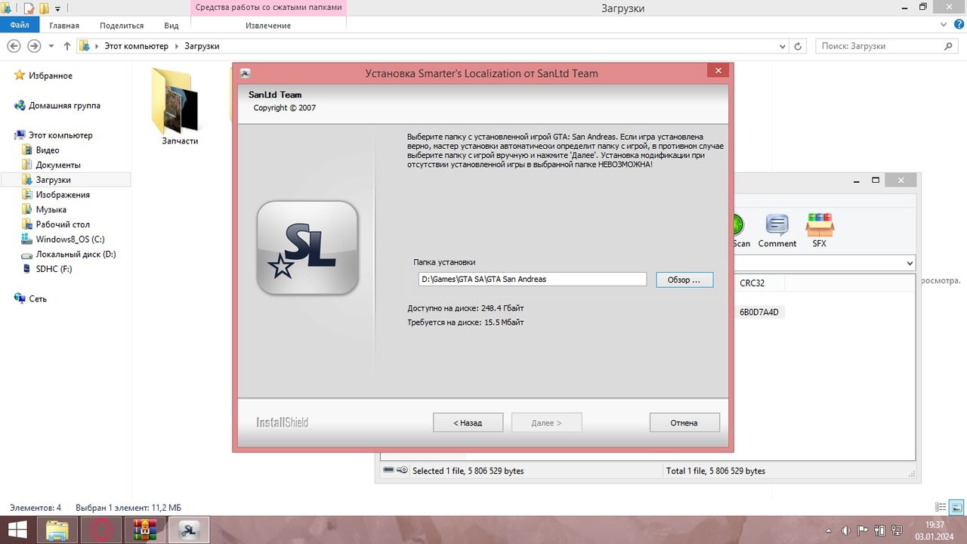Select Локальный диск (D:) in sidebar
The height and width of the screenshot is (544, 967).
coord(76,255)
